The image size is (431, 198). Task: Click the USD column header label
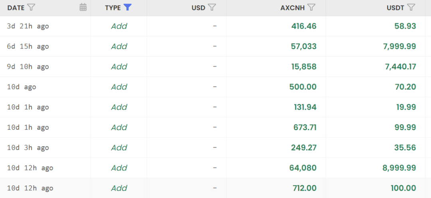[198, 8]
